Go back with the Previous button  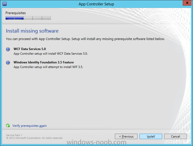pyautogui.click(x=126, y=137)
